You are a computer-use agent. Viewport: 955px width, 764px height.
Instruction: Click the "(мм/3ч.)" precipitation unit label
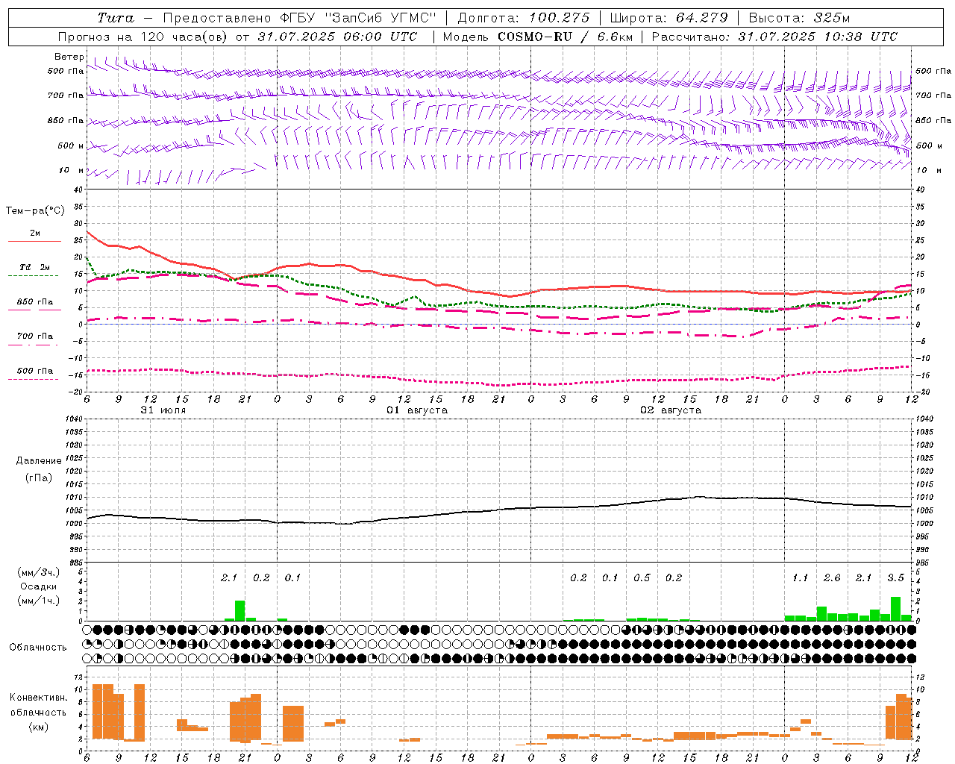click(x=39, y=572)
